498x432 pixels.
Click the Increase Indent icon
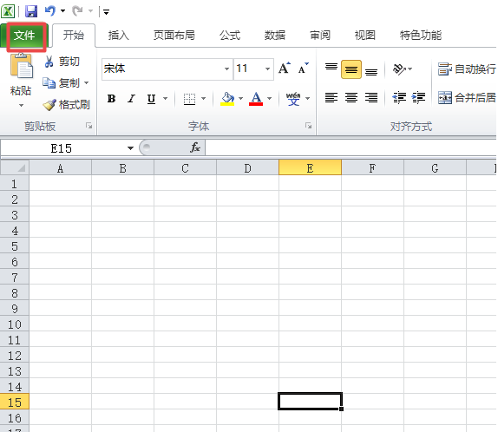pos(418,97)
